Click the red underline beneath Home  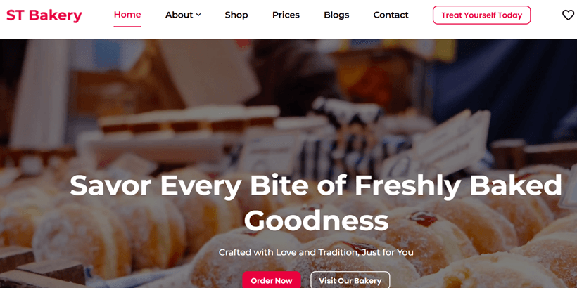click(127, 26)
